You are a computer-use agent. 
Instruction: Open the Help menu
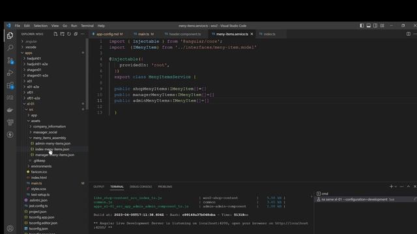point(101,26)
